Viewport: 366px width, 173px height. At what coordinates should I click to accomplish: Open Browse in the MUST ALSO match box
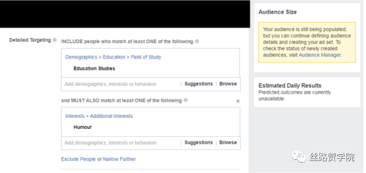pyautogui.click(x=228, y=142)
